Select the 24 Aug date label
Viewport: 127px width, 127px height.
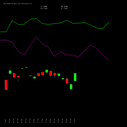click(62, 121)
